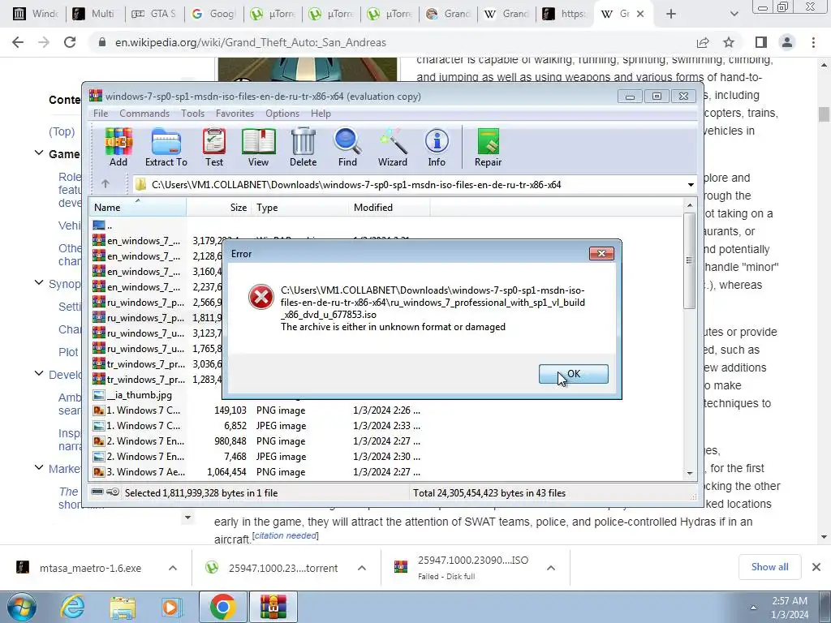
Task: Go up one folder arrow in WinRAR
Action: 105,184
